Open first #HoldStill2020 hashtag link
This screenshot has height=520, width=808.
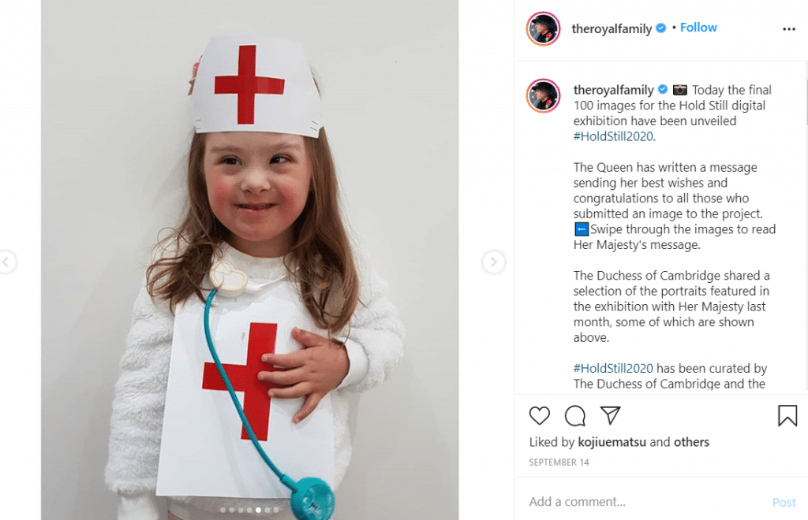613,136
